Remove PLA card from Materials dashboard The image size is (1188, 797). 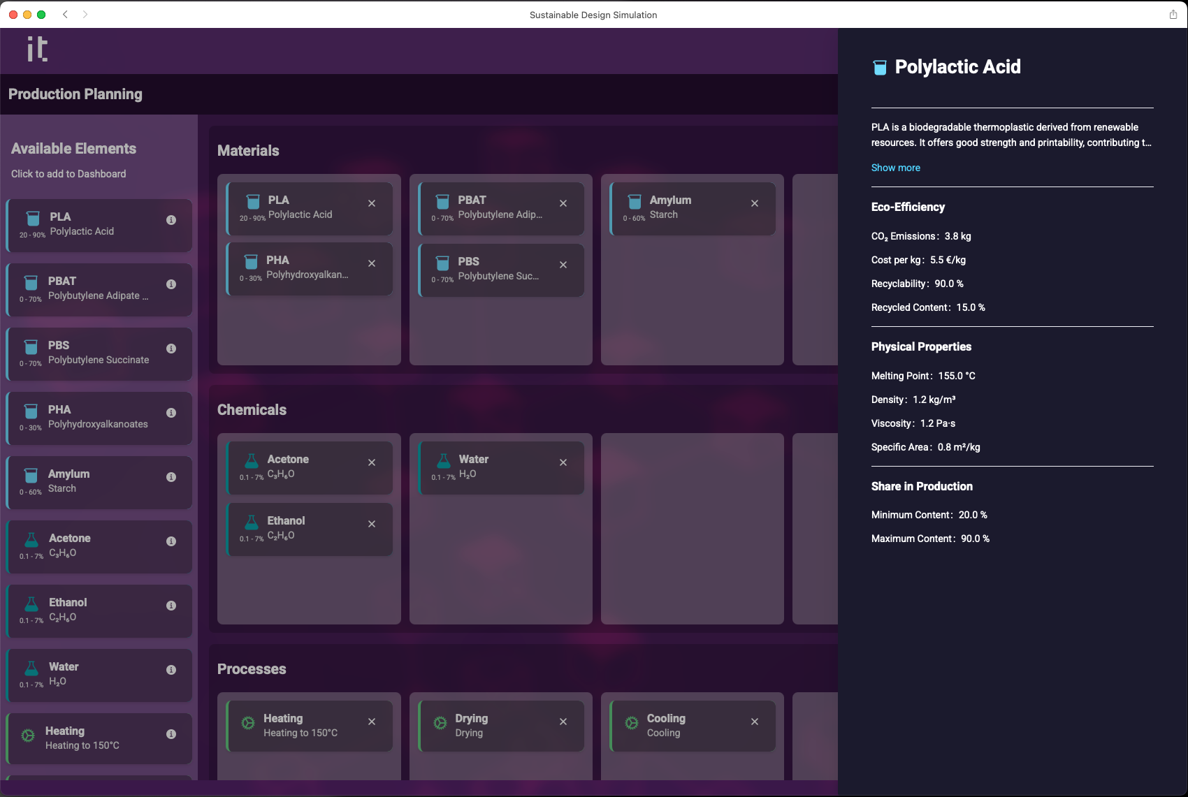[x=372, y=203]
